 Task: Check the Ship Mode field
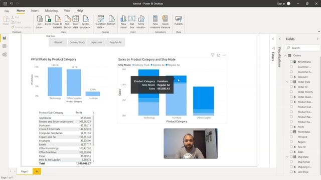click(x=291, y=162)
